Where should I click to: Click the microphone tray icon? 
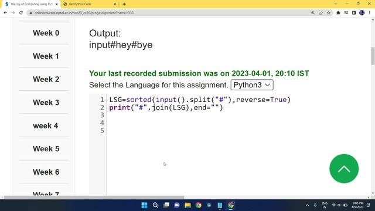tap(315, 205)
